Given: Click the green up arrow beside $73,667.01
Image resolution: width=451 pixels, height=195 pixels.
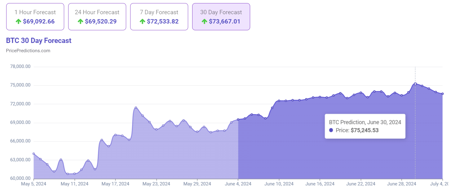Looking at the screenshot, I should 204,21.
